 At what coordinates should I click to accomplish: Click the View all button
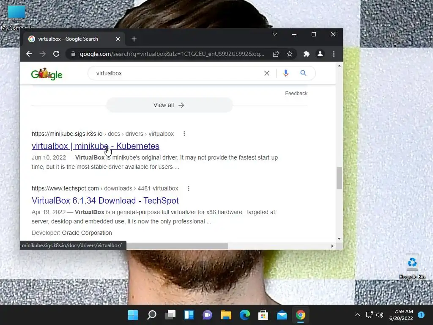click(169, 105)
